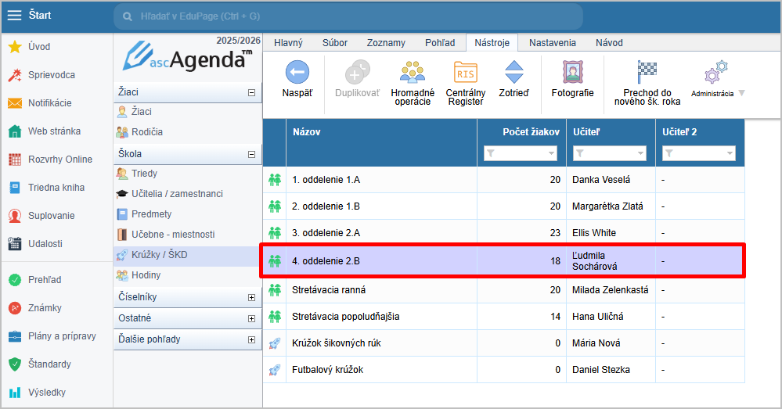Collapse the Škola section
782x409 pixels.
[x=251, y=154]
